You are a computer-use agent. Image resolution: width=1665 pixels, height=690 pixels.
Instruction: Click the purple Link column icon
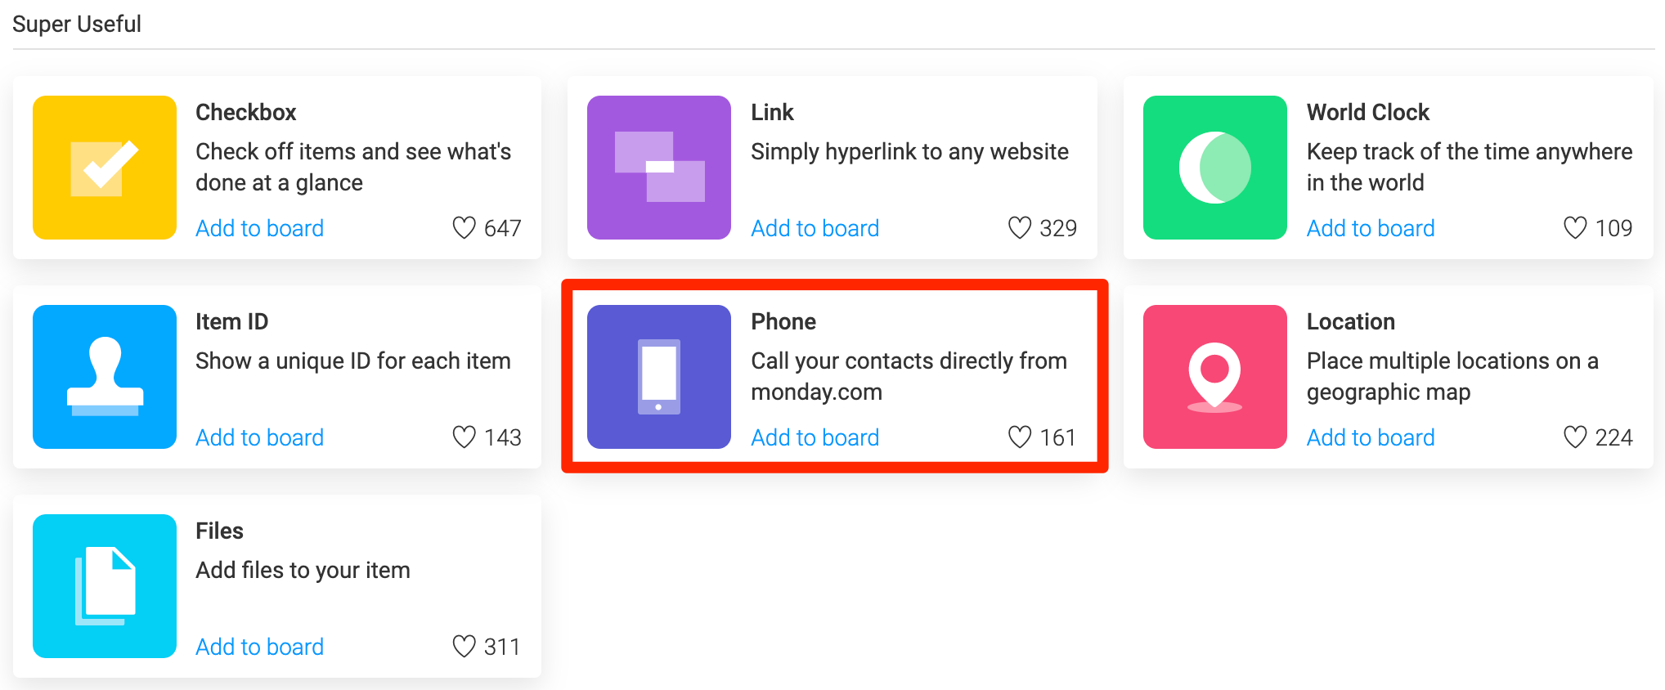659,168
